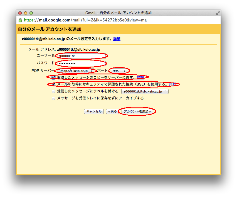
Task: Open the port 995 dropdown
Action: pos(120,71)
